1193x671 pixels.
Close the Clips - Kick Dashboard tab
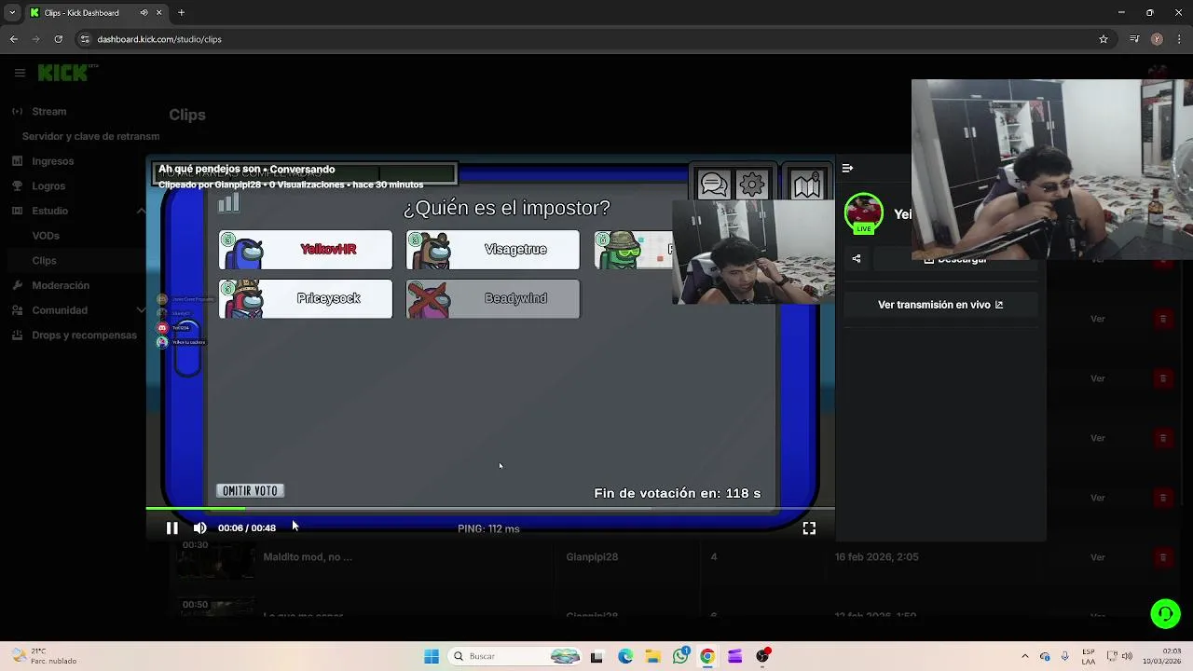pyautogui.click(x=159, y=13)
